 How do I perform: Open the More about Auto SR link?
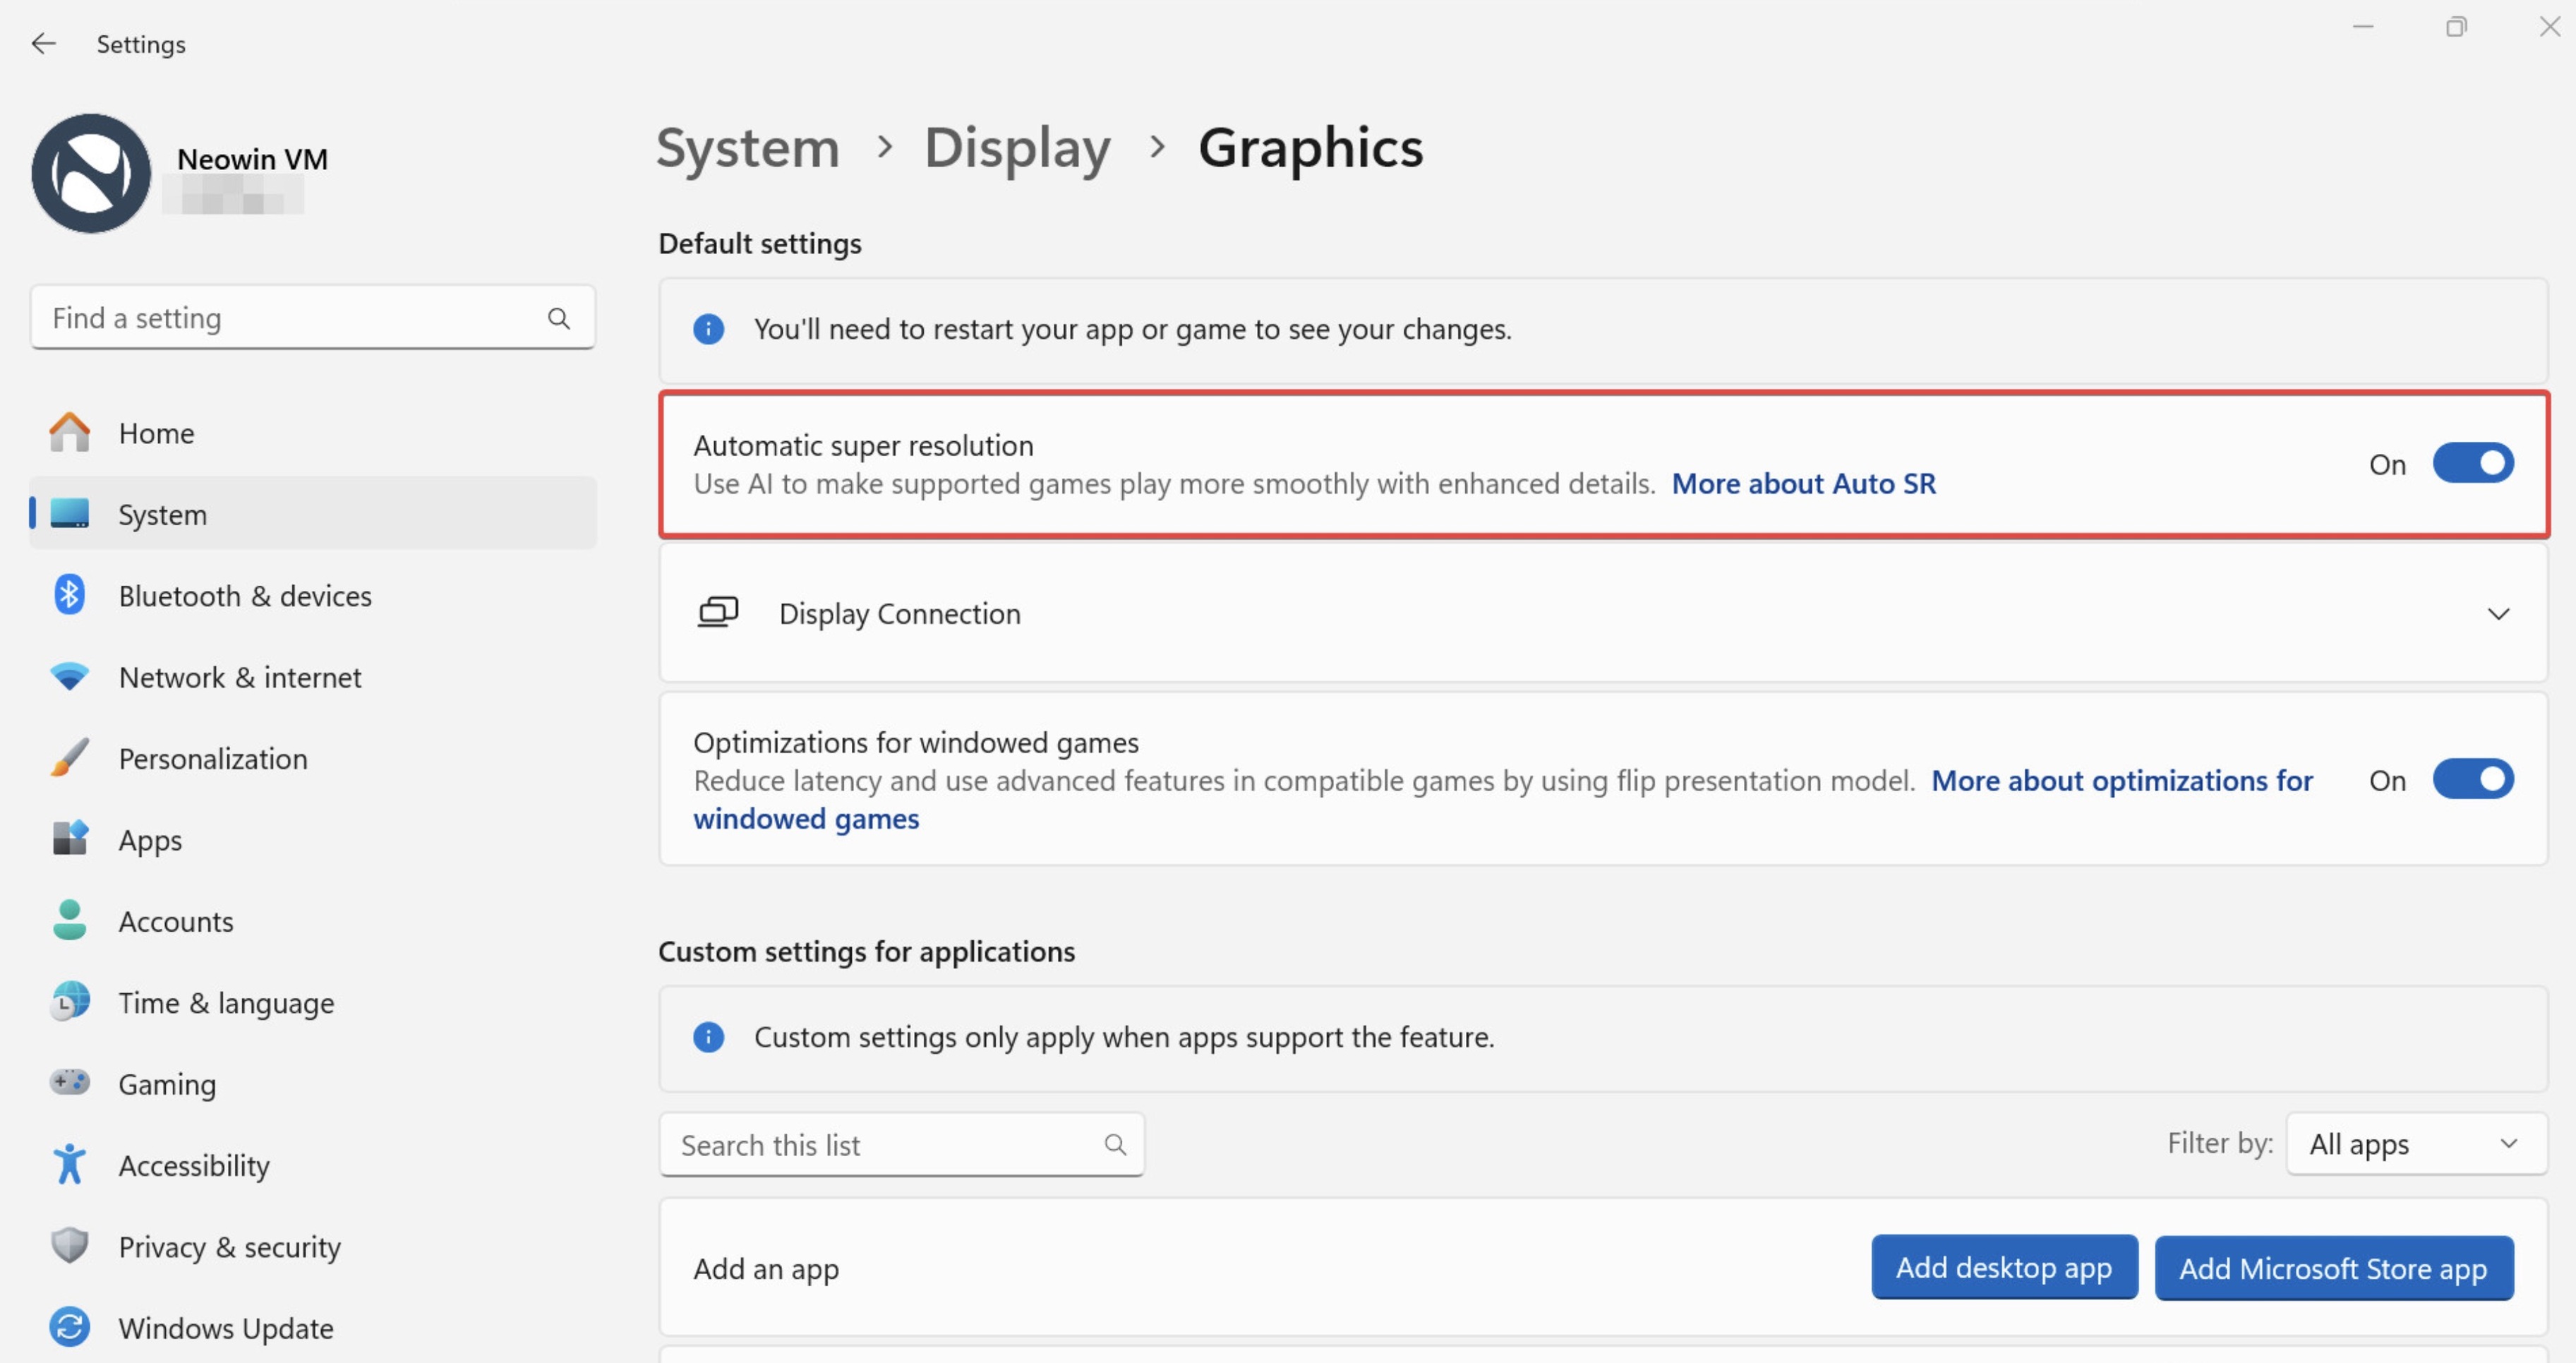pyautogui.click(x=1803, y=484)
